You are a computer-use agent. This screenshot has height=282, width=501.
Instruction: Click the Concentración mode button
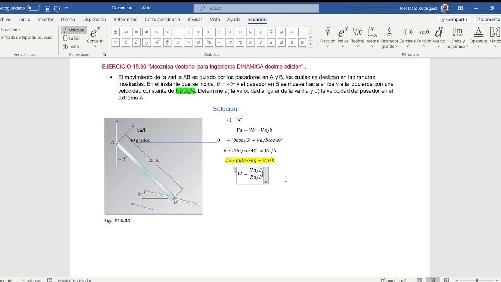point(394,280)
